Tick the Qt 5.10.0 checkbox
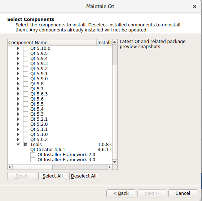 tap(26, 48)
